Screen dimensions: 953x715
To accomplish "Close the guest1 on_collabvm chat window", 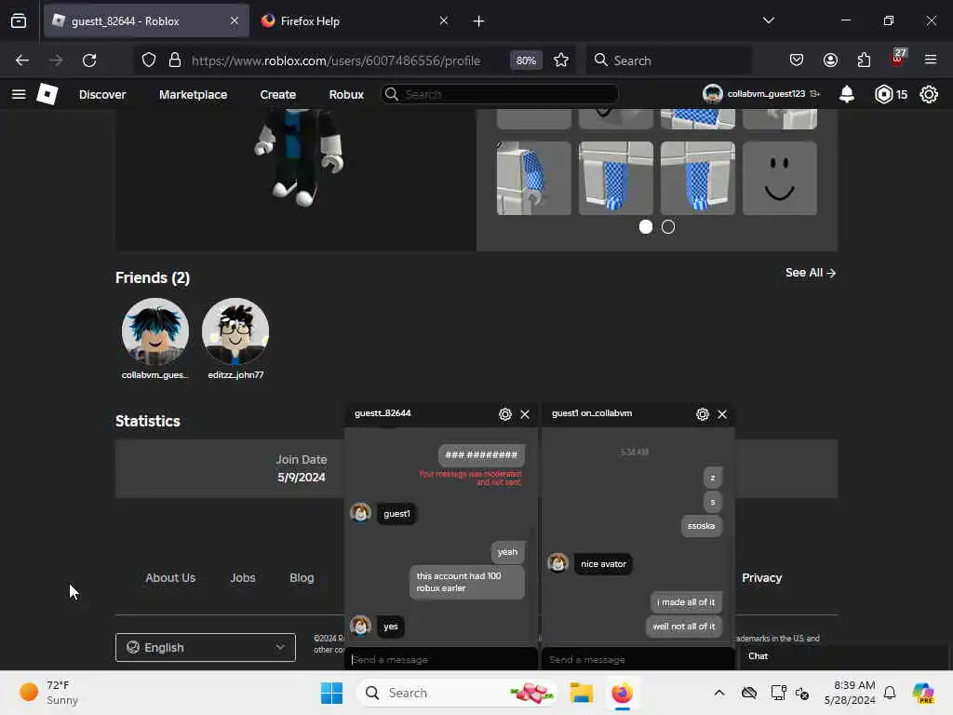I will coord(722,414).
